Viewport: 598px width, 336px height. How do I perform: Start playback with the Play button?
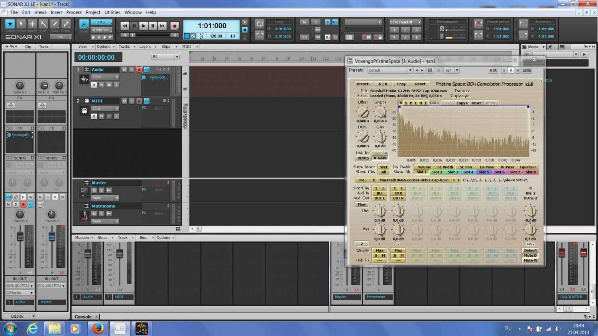[x=144, y=26]
